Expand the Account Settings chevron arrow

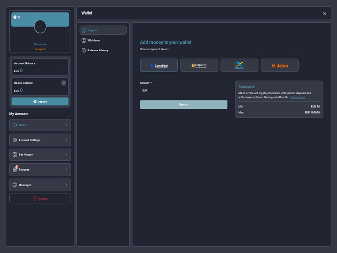[x=66, y=140]
